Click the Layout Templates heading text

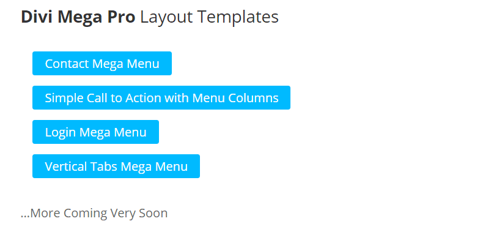[x=209, y=18]
